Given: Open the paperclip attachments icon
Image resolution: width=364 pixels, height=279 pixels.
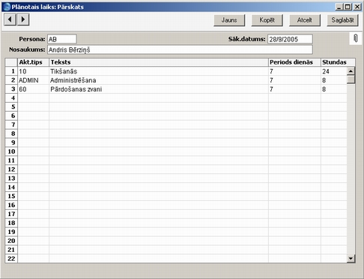Looking at the screenshot, I should [x=356, y=38].
